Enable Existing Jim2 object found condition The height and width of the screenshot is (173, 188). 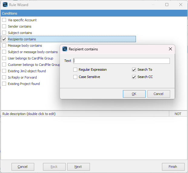point(4,71)
